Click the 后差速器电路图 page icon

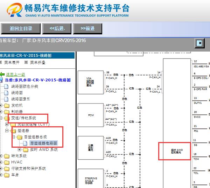click(x=25, y=143)
